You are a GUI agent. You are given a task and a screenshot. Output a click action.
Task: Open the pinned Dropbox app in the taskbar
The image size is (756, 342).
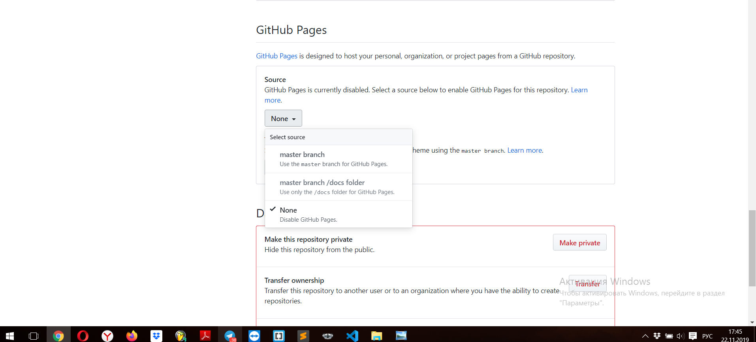tap(156, 336)
